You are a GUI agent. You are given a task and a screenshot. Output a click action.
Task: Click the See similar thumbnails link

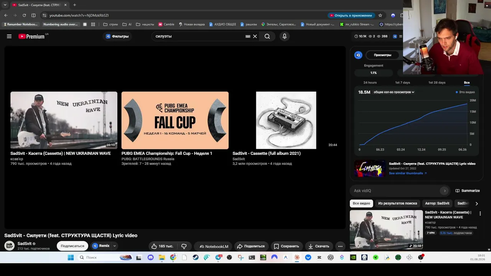tap(408, 173)
